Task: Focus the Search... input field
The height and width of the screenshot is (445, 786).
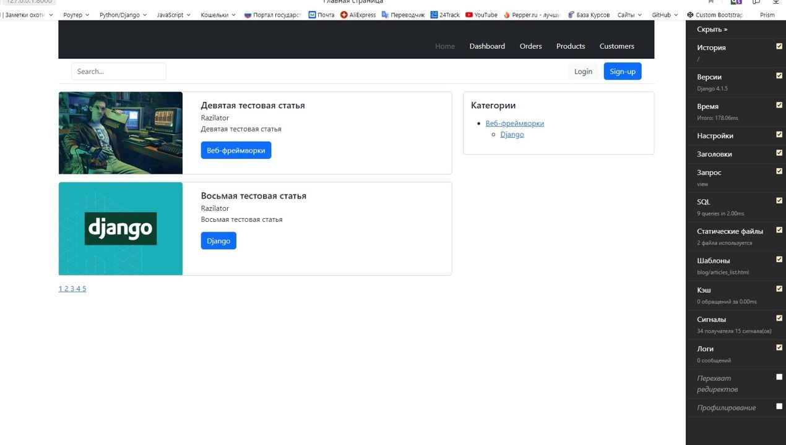Action: click(119, 71)
